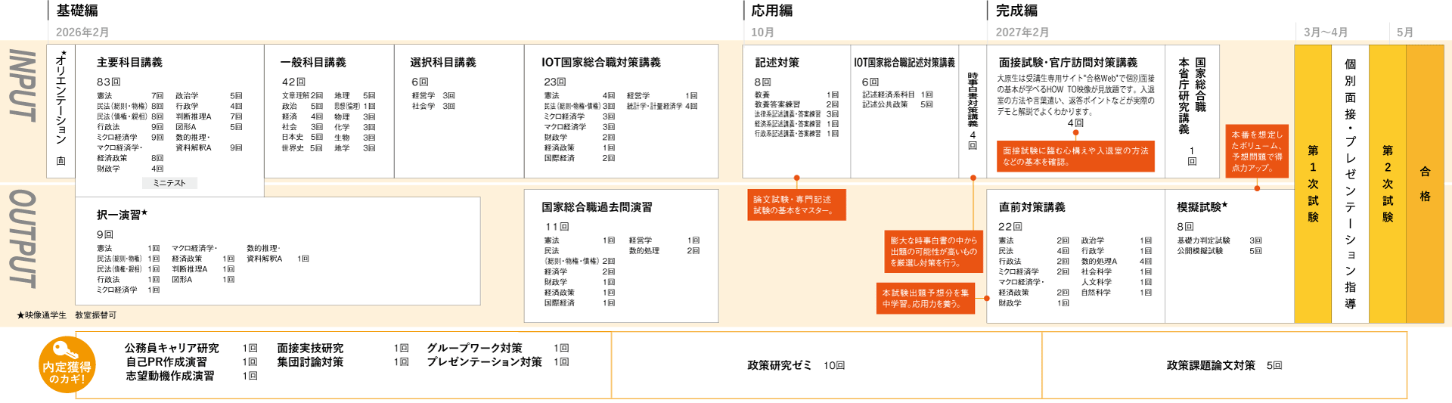Click orange callout 面接試験に臨む心構え

pos(1075,156)
